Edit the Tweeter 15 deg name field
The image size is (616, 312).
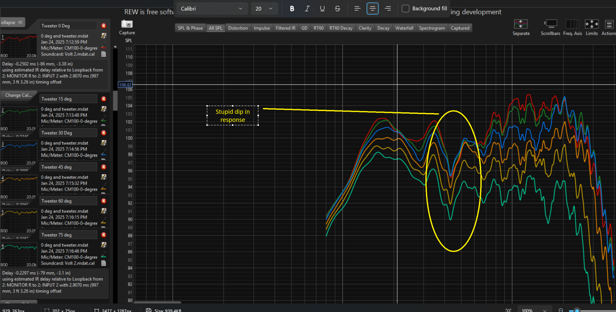click(x=68, y=99)
